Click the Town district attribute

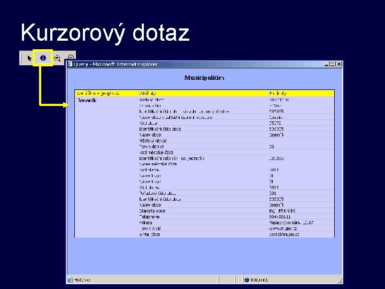[x=151, y=147]
